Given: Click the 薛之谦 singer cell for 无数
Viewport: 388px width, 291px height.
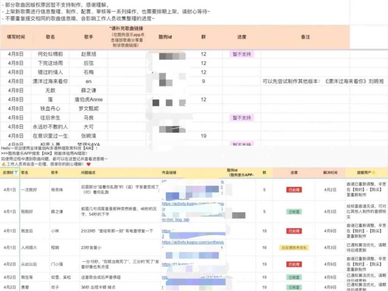Looking at the screenshot, I should point(89,90).
